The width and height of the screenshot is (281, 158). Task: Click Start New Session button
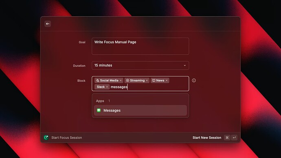click(207, 138)
